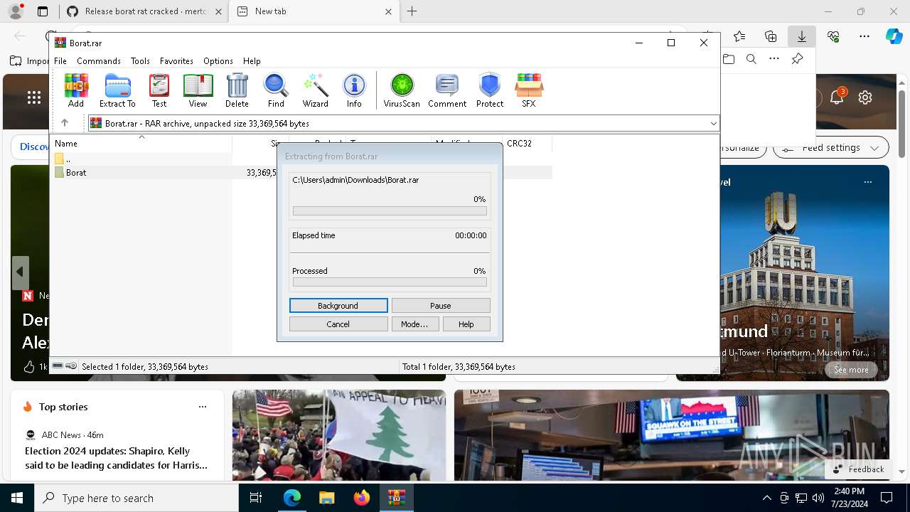Click the Feedback button
This screenshot has height=512, width=910.
859,469
